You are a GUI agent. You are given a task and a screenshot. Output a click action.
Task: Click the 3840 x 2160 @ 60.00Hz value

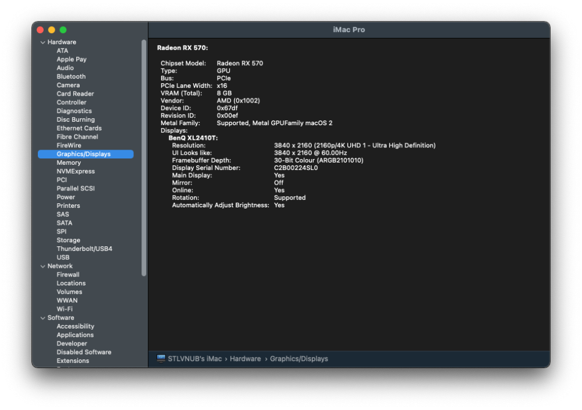click(x=310, y=153)
